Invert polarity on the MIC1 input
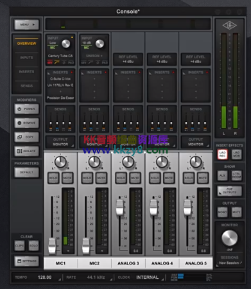Viewport: 251px width, 289px height. pos(64,63)
